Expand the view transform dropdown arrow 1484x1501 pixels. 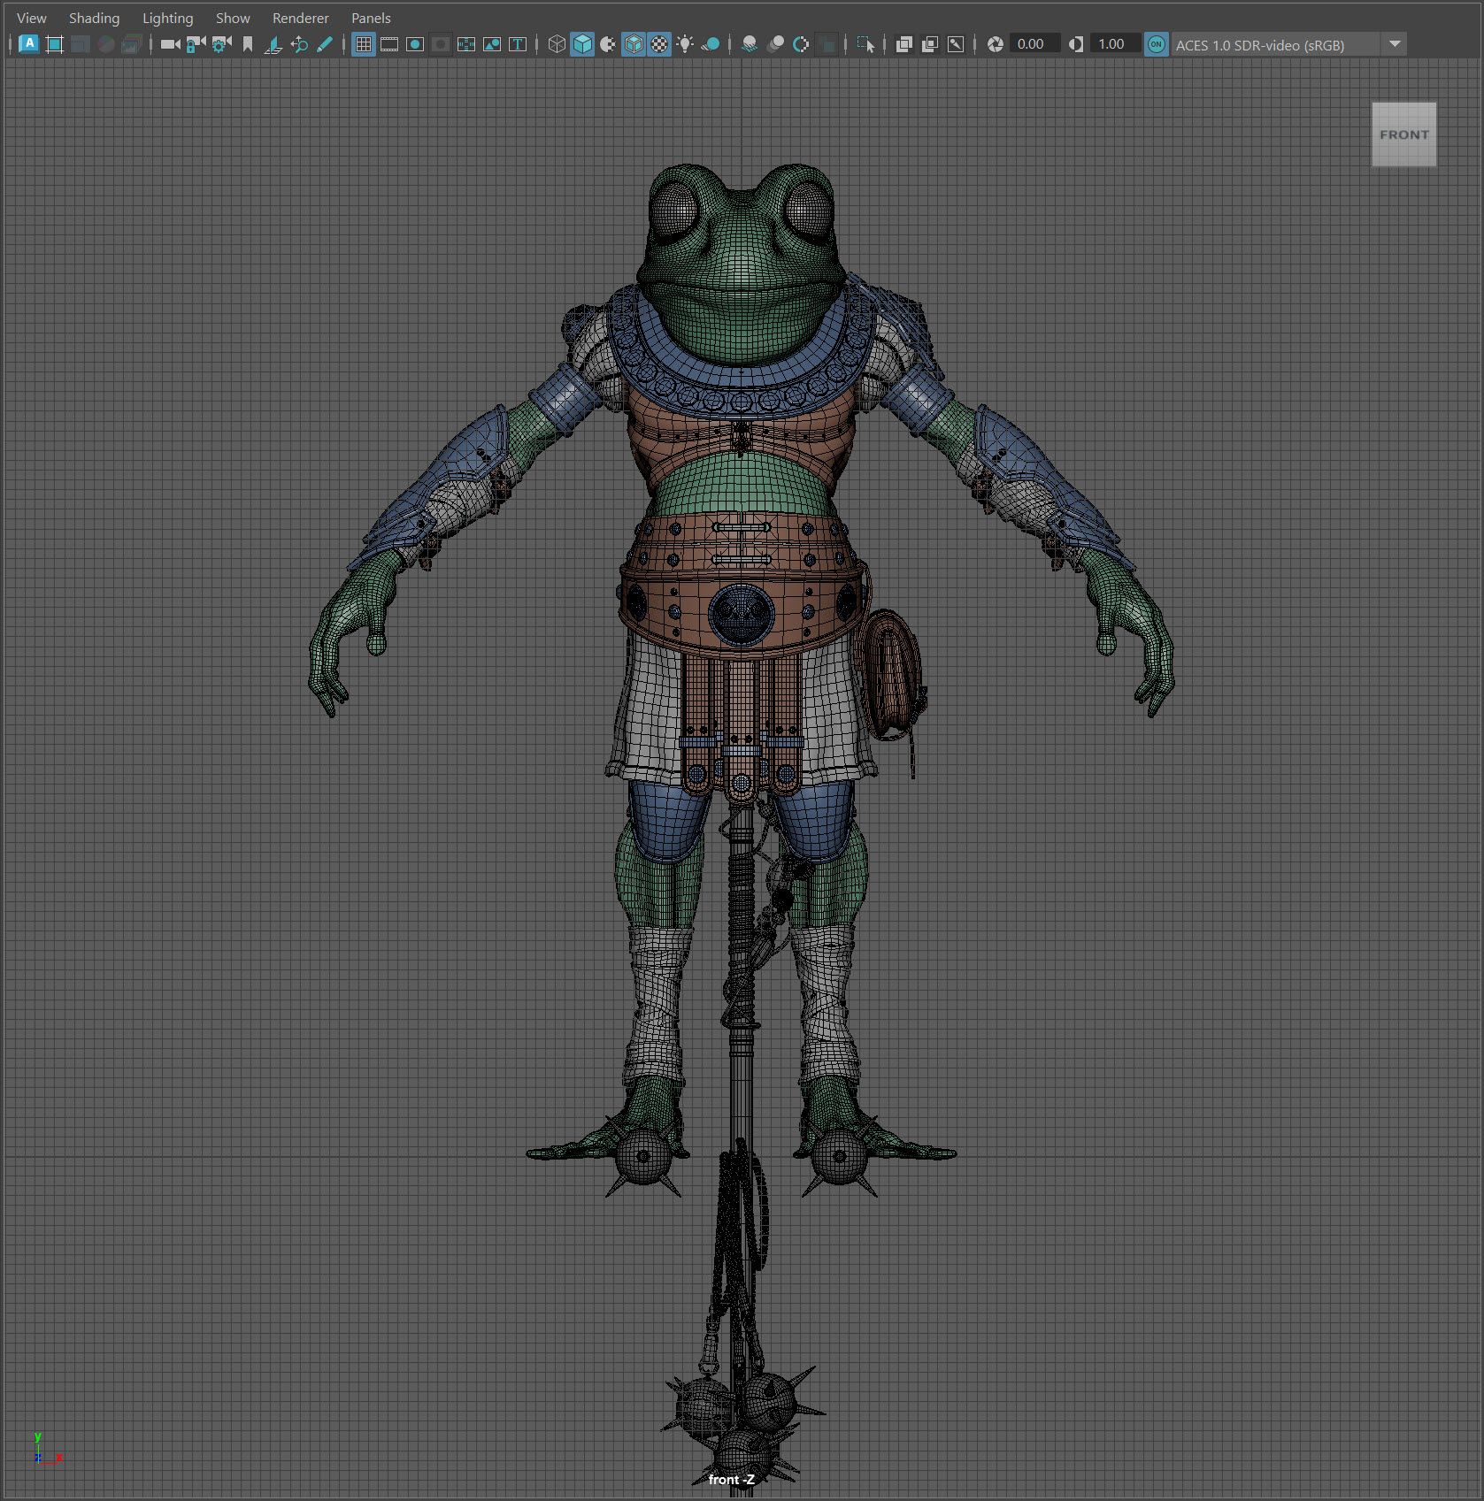tap(1395, 44)
